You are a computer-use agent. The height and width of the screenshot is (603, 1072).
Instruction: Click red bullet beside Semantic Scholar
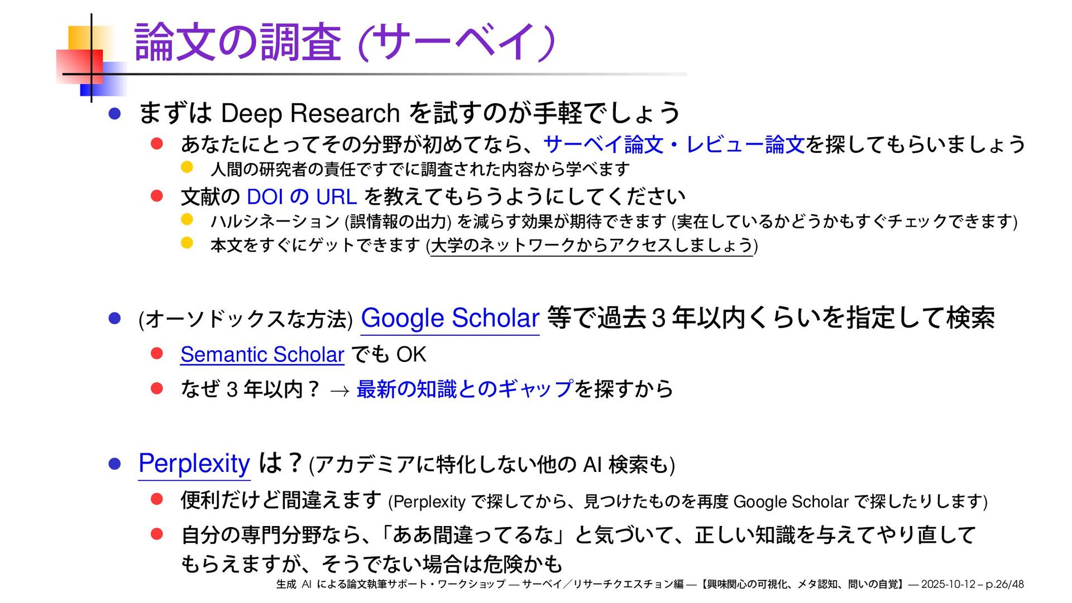[157, 354]
